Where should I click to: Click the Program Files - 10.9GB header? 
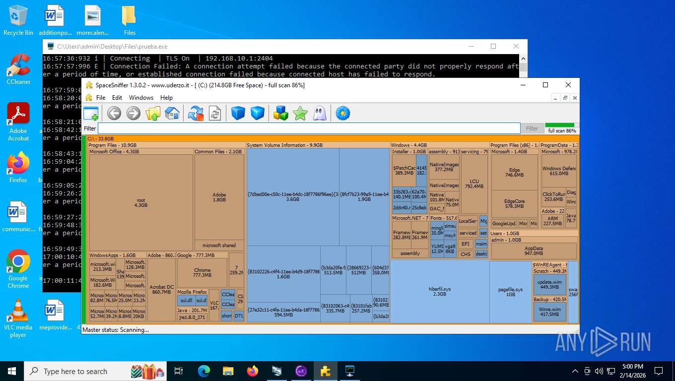pyautogui.click(x=167, y=145)
